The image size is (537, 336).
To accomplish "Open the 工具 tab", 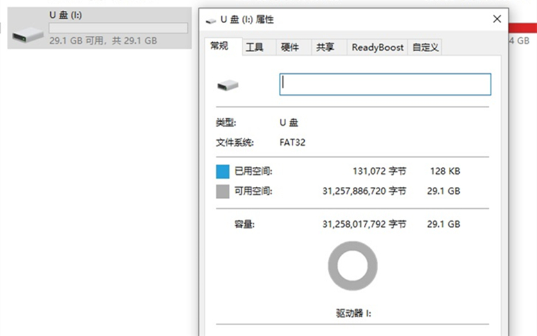I will tap(255, 48).
